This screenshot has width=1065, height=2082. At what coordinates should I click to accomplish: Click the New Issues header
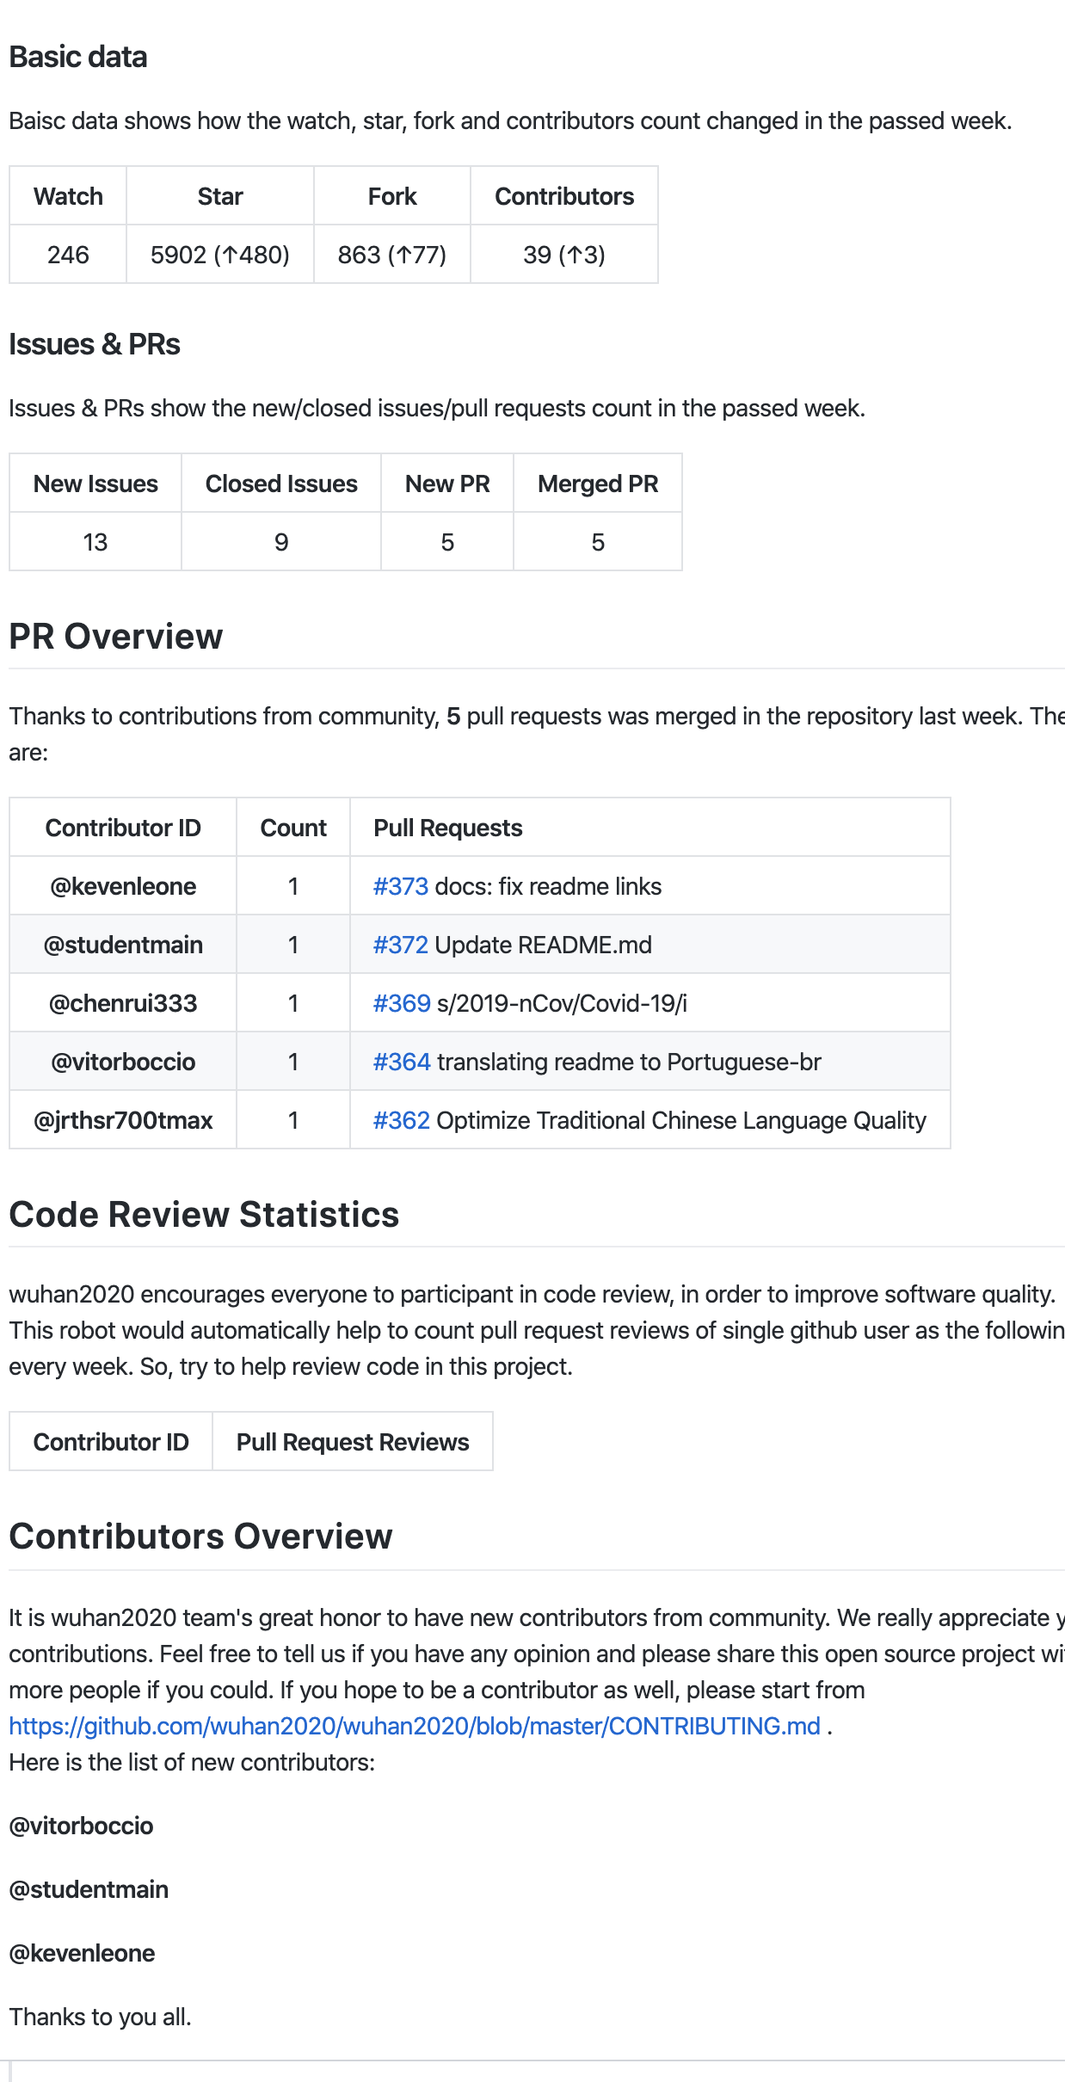[95, 484]
